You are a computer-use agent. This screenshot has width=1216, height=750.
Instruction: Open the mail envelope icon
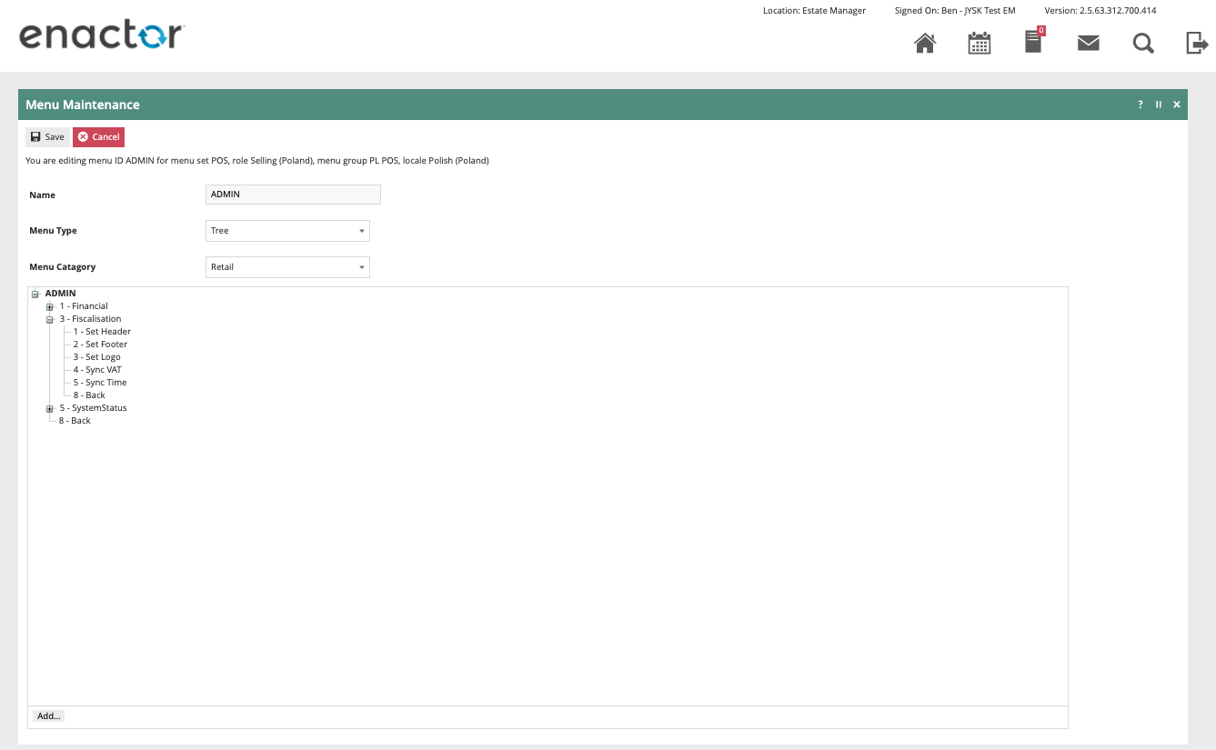coord(1089,43)
